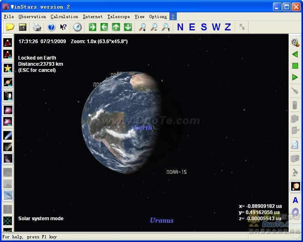This screenshot has width=303, height=242.
Task: Toggle the pink nebula display icon
Action: click(8, 110)
